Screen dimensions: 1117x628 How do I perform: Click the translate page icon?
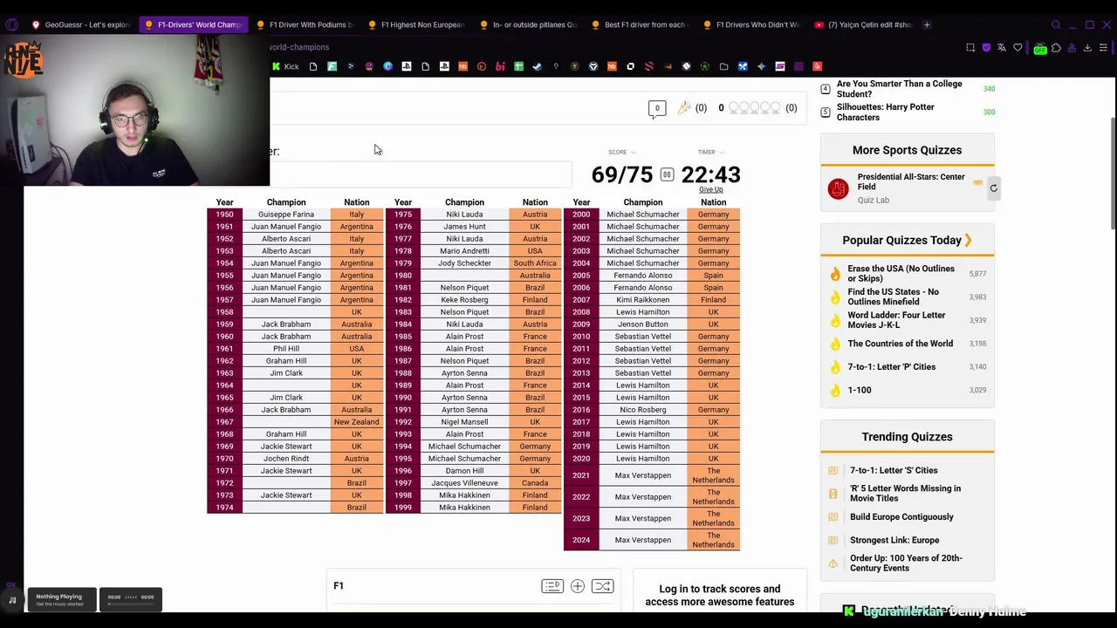click(1002, 48)
